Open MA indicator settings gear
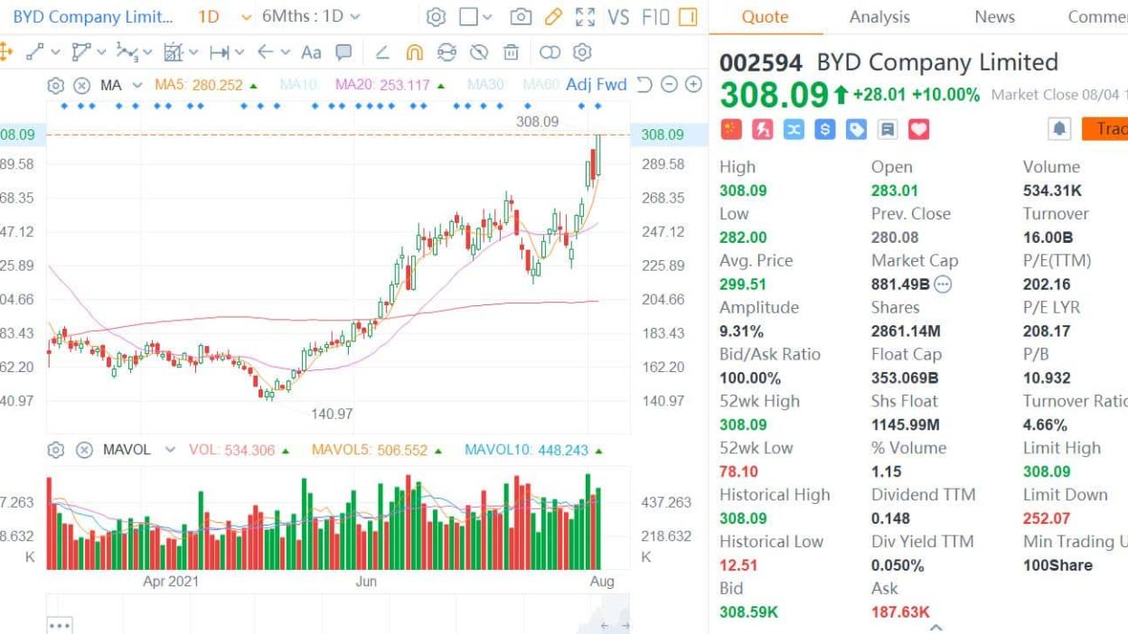Viewport: 1128px width, 634px height. (x=55, y=85)
